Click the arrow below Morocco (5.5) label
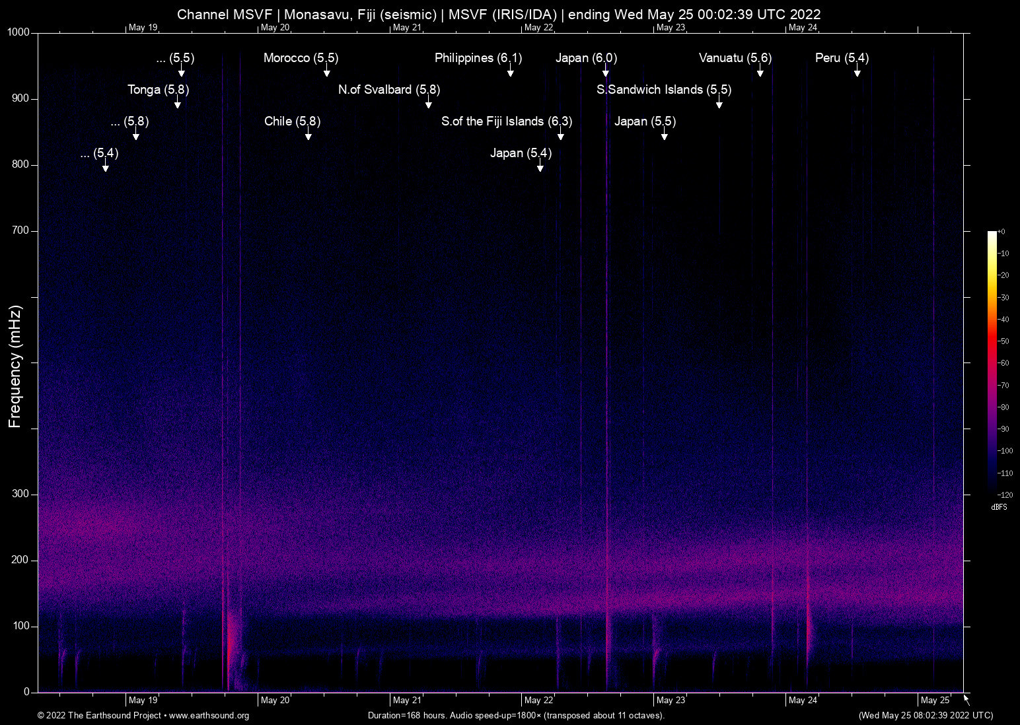Viewport: 1020px width, 725px height. [x=326, y=72]
